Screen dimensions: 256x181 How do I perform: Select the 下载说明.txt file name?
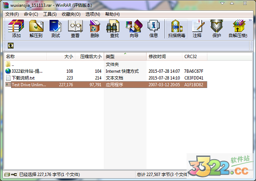tap(23, 78)
